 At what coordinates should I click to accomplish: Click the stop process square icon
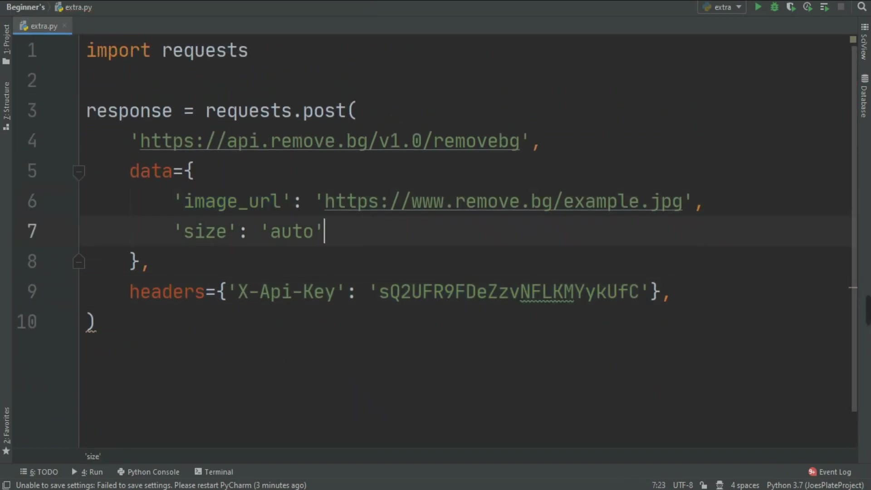click(x=841, y=7)
